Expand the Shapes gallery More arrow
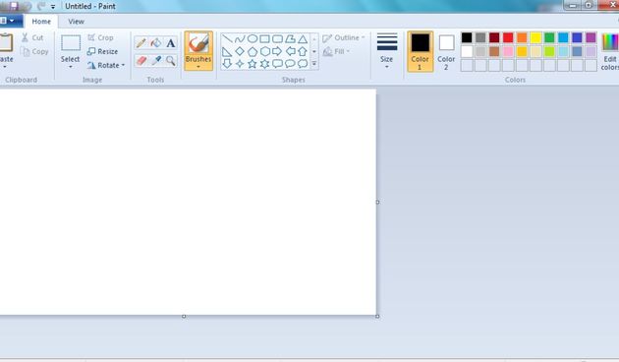 click(314, 63)
